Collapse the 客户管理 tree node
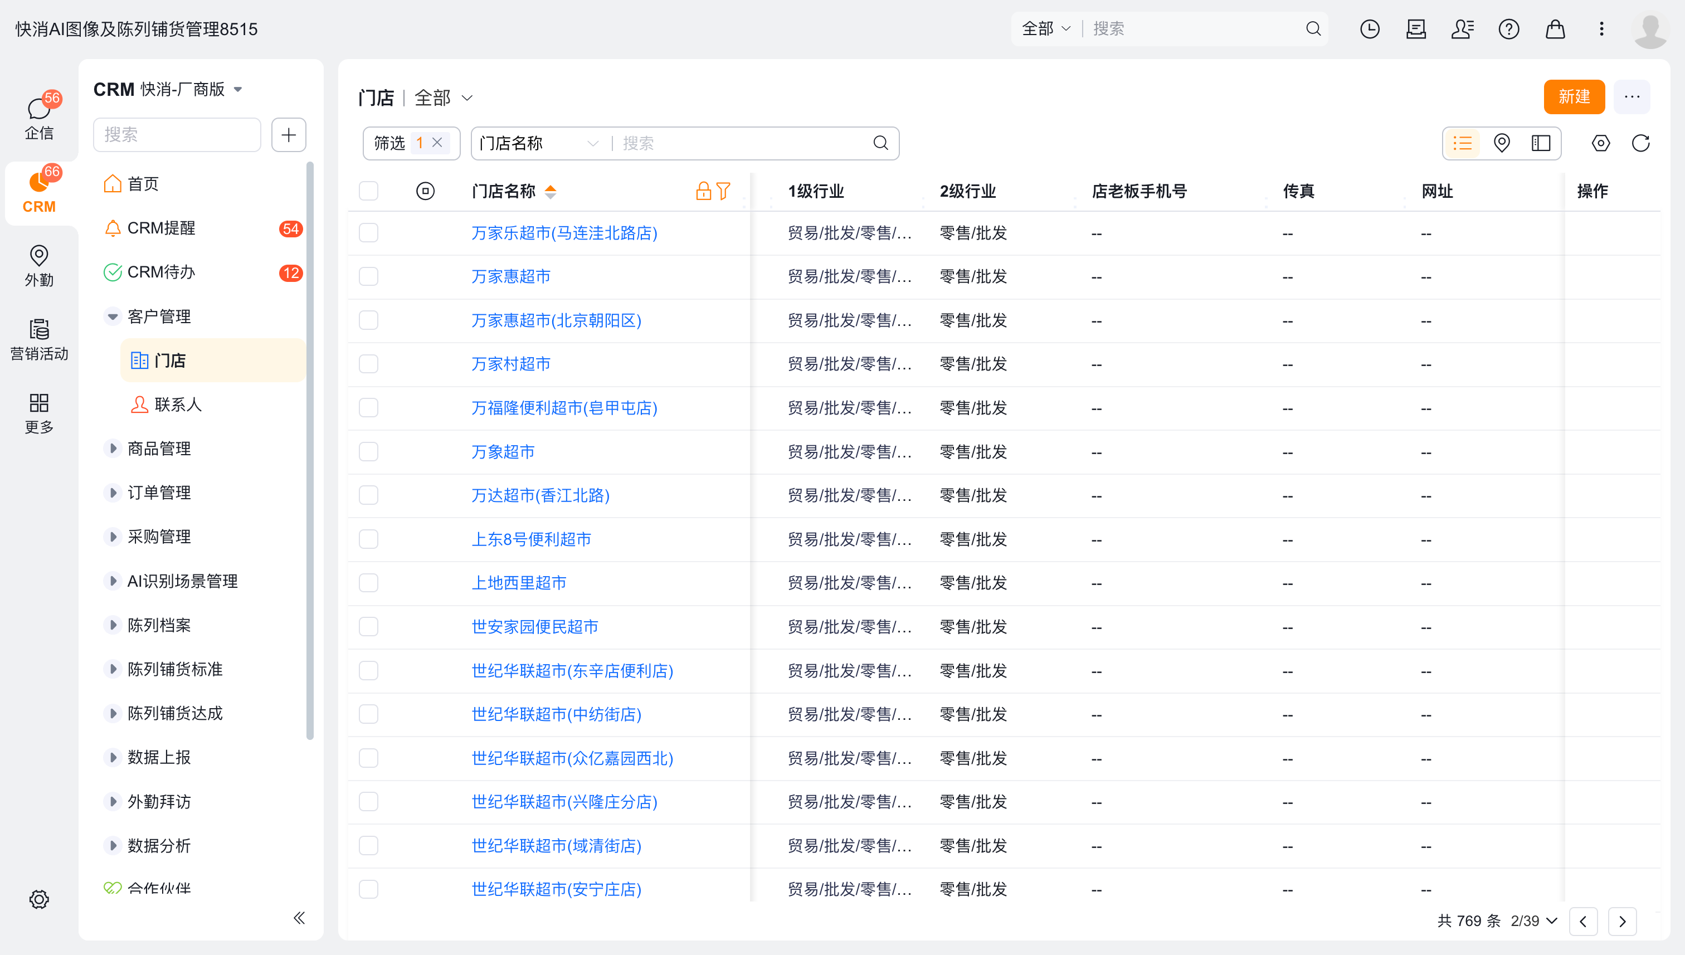Viewport: 1685px width, 955px height. click(113, 317)
